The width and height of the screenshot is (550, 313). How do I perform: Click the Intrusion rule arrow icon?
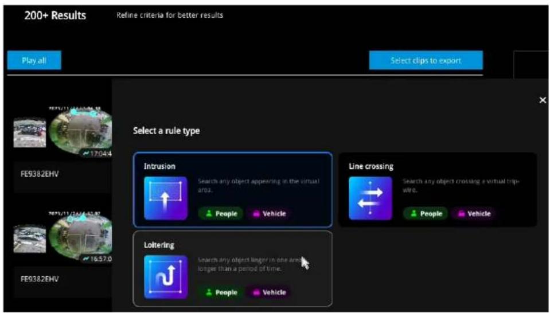(x=166, y=198)
